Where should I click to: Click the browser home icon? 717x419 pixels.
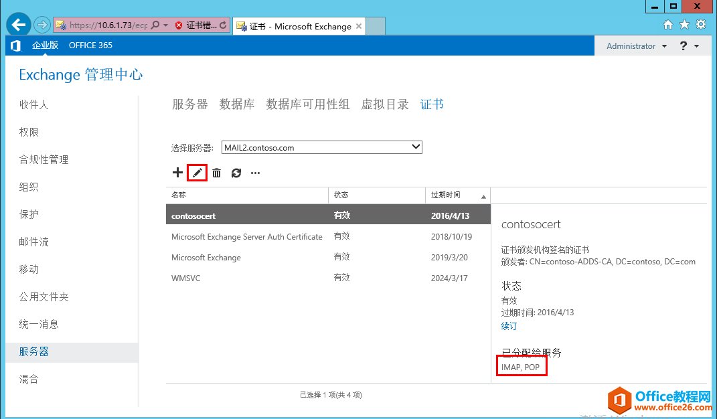(667, 23)
